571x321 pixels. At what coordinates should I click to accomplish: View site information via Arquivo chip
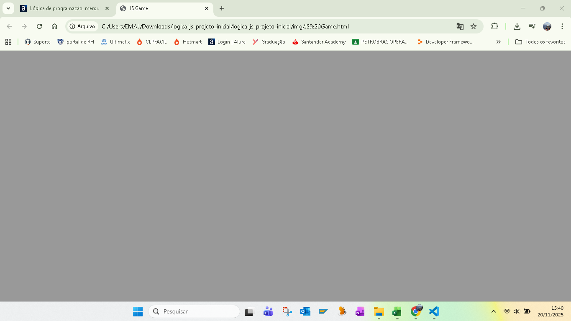(x=82, y=26)
